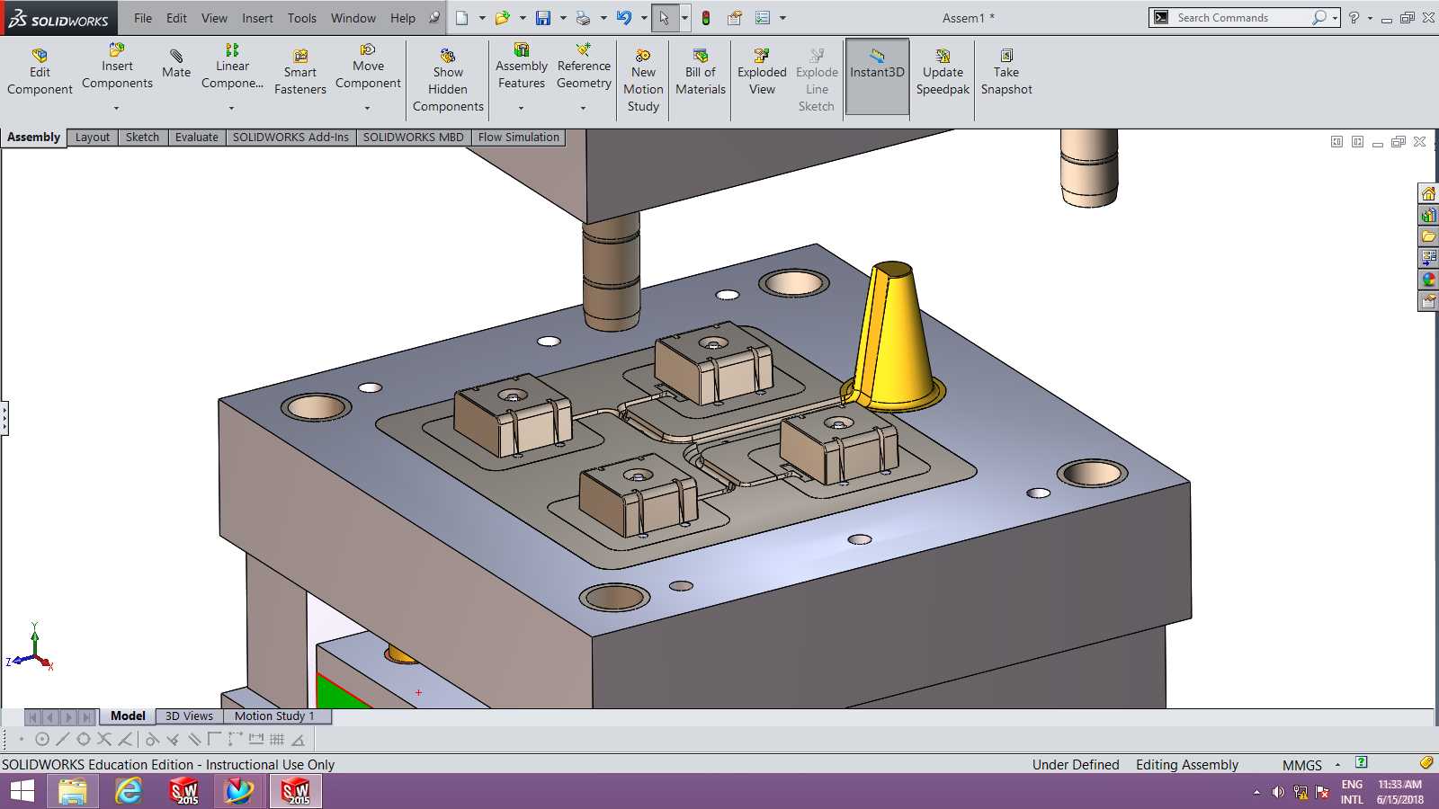The image size is (1439, 809).
Task: Click Take Snapshot tool
Action: [x=1006, y=73]
